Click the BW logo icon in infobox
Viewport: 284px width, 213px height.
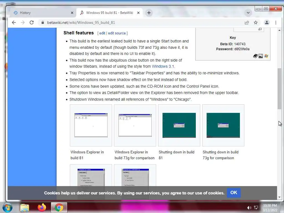click(x=266, y=56)
